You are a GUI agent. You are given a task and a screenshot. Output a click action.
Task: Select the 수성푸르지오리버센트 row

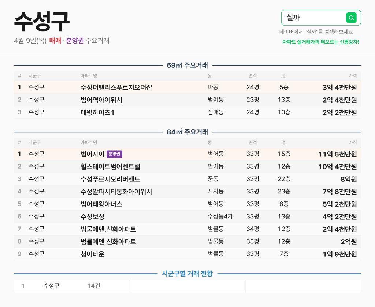pos(187,179)
